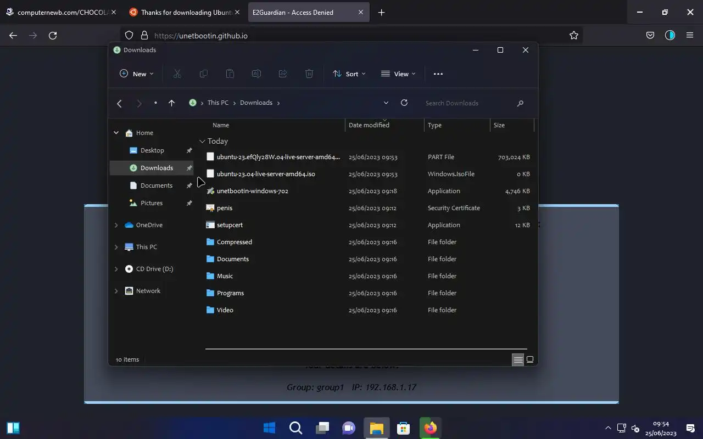
Task: Click the Cut icon in Explorer toolbar
Action: click(x=177, y=74)
